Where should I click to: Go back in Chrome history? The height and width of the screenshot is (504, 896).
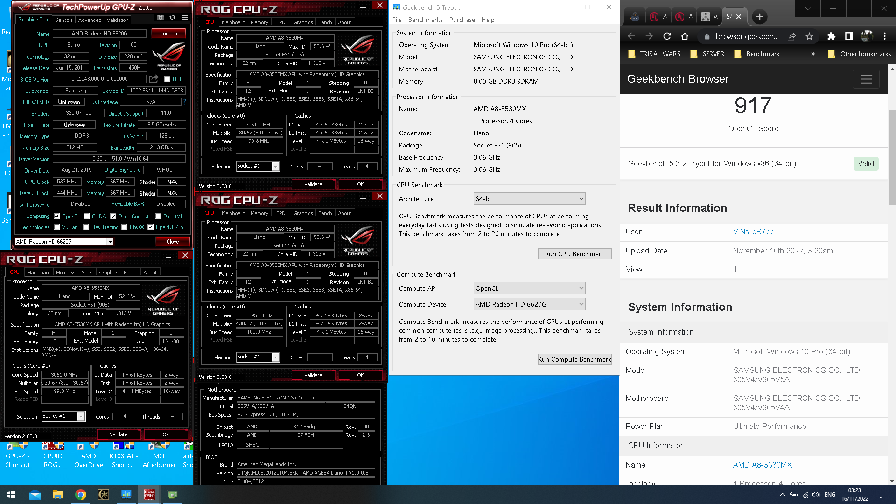coord(631,36)
